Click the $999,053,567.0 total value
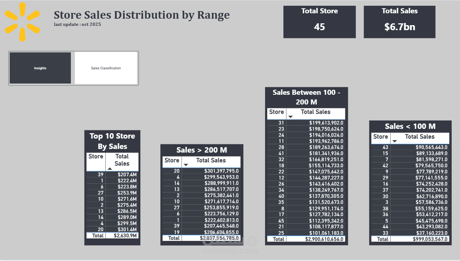This screenshot has width=460, height=261. pyautogui.click(x=431, y=239)
